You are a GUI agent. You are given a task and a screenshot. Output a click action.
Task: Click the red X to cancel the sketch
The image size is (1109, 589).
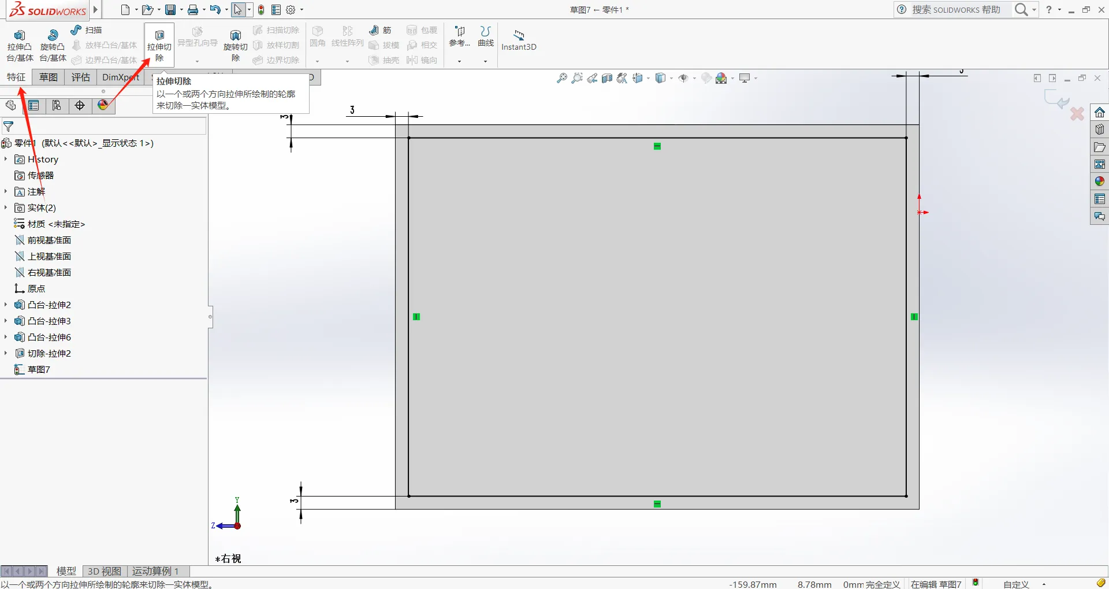(1077, 114)
